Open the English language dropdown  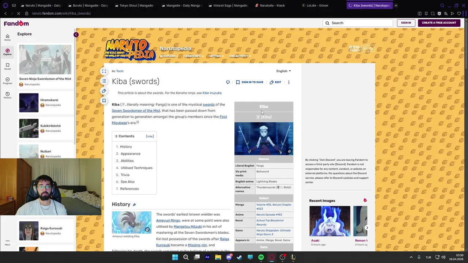pyautogui.click(x=284, y=71)
